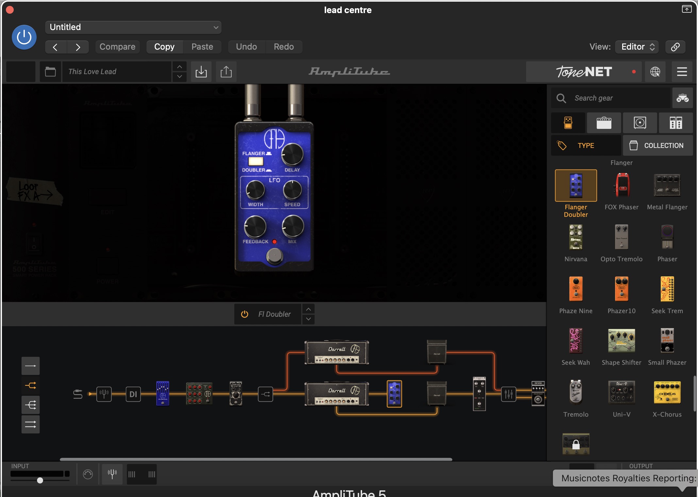Click the DELAY knob on pedal
Viewport: 698px width, 497px height.
click(292, 154)
